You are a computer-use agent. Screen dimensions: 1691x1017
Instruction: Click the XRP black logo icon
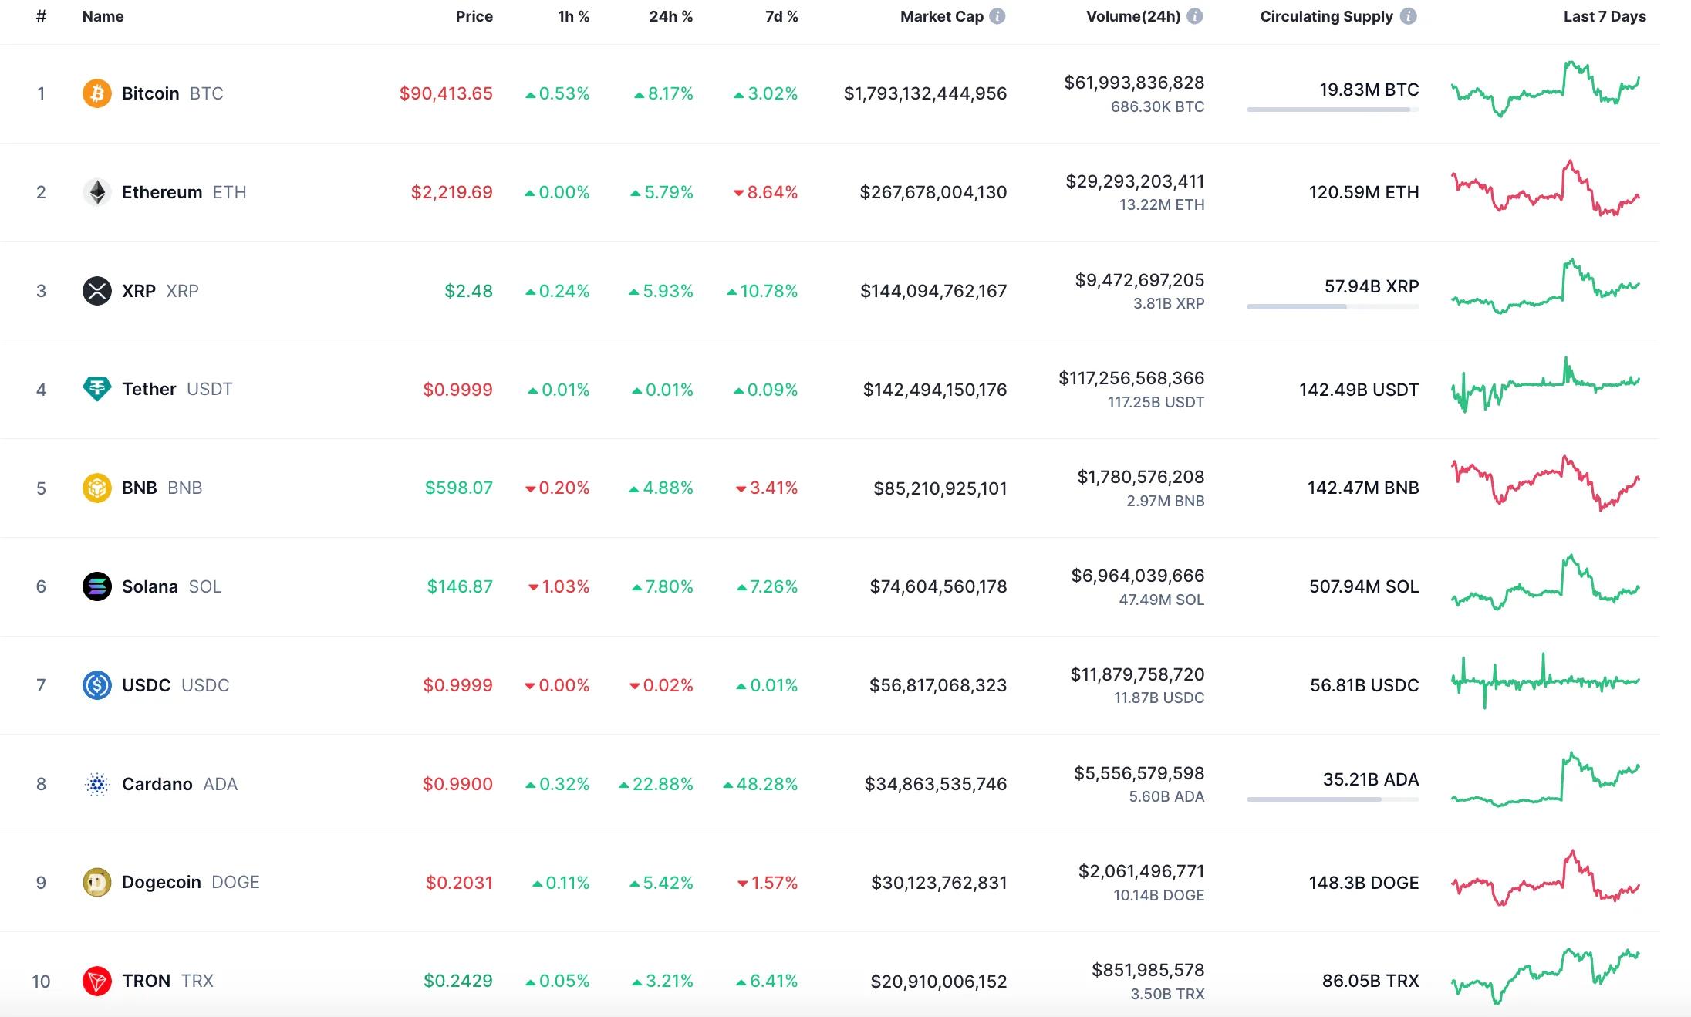(96, 291)
